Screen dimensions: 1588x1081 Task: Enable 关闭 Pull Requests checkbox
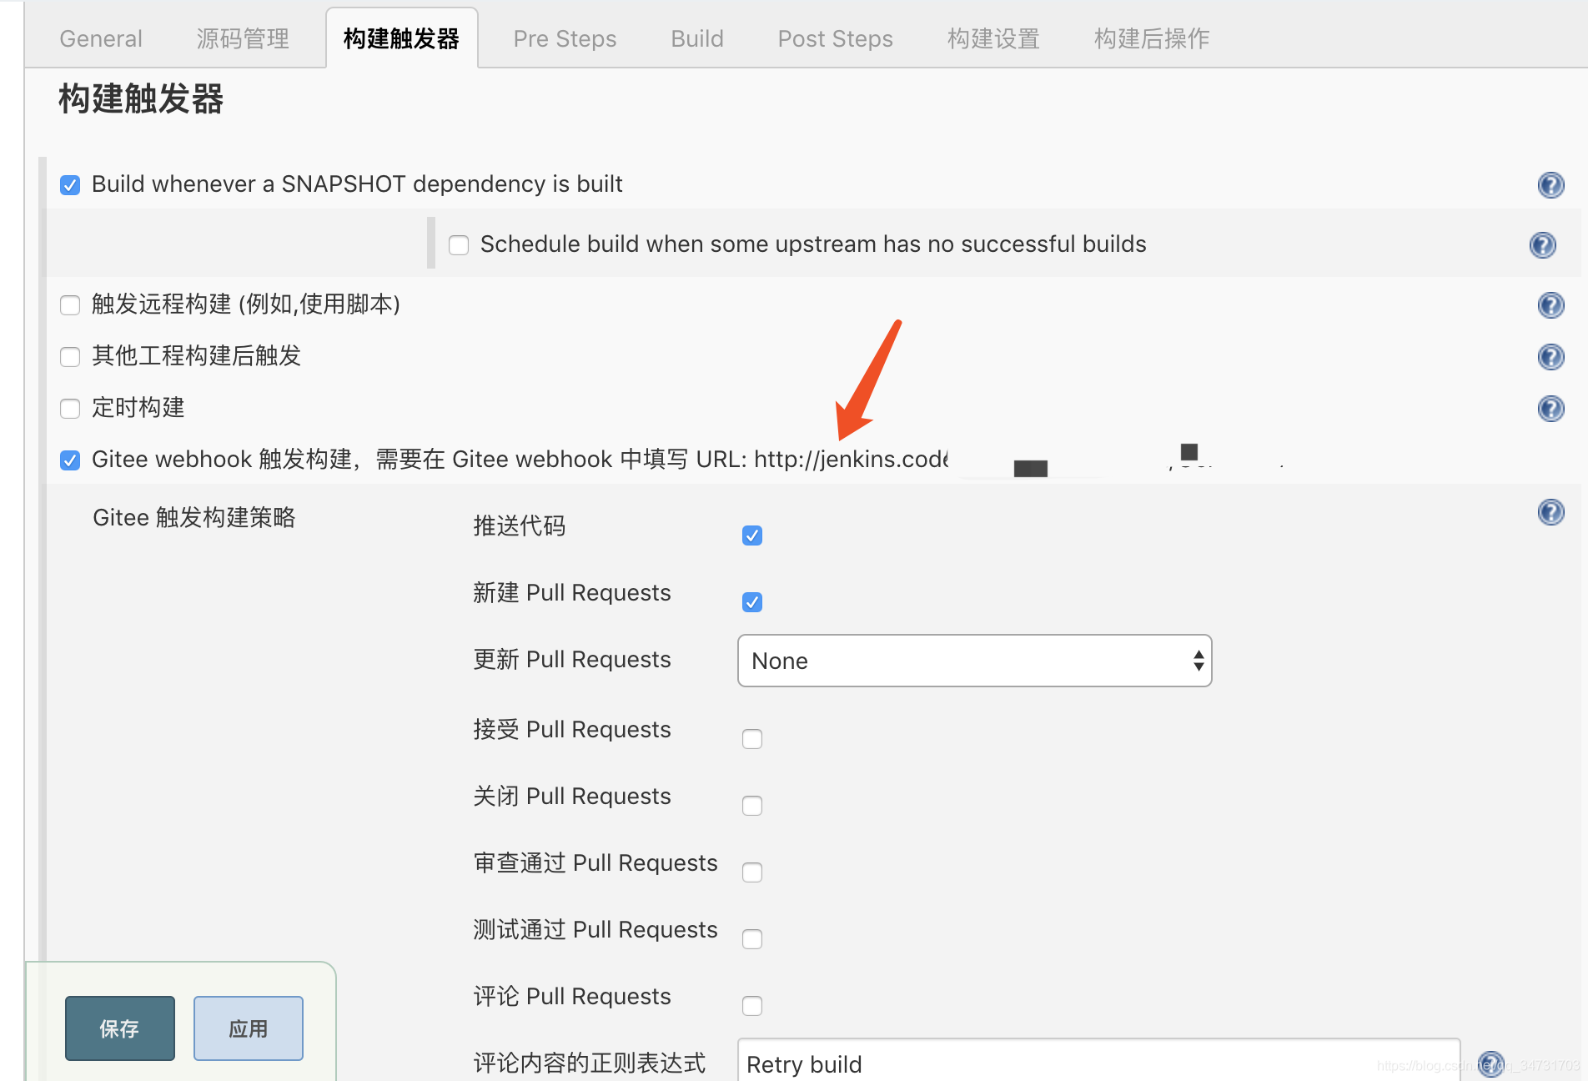(x=752, y=805)
